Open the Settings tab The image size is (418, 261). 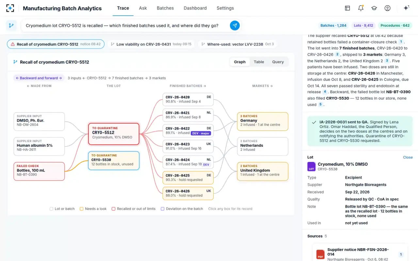point(225,8)
